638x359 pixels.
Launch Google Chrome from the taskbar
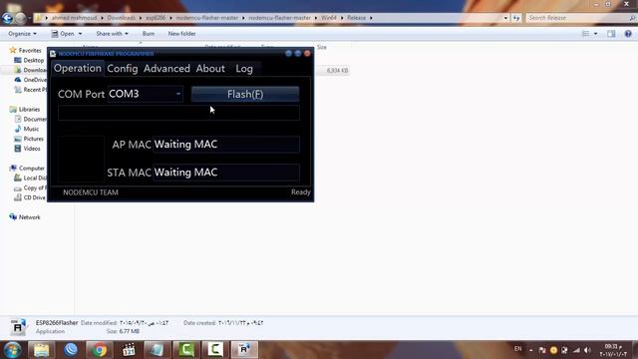pyautogui.click(x=99, y=350)
